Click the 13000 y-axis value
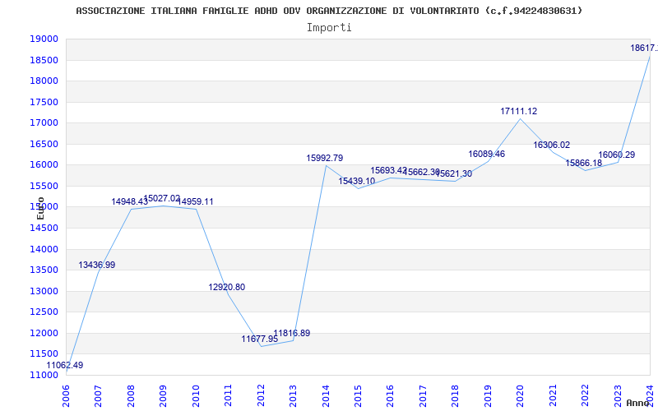 point(44,291)
